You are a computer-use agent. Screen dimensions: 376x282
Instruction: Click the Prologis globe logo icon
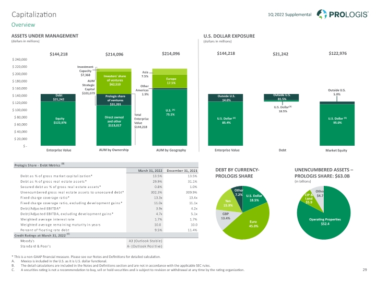coord(322,14)
